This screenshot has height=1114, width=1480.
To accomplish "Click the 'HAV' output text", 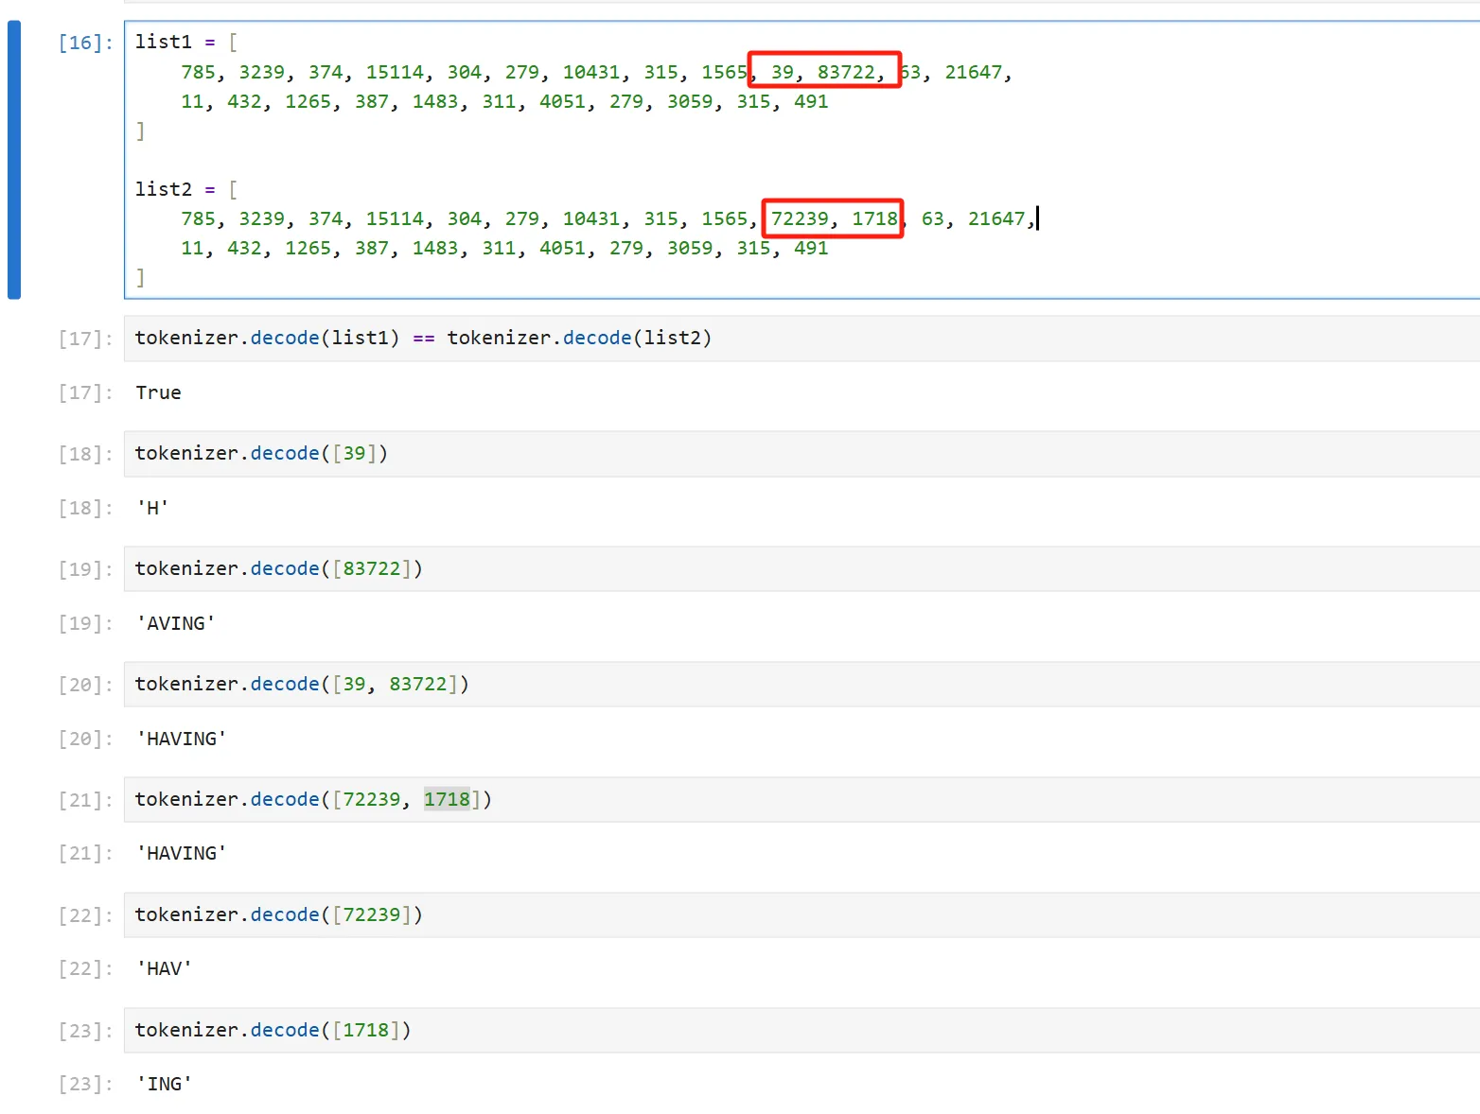I will (x=165, y=968).
